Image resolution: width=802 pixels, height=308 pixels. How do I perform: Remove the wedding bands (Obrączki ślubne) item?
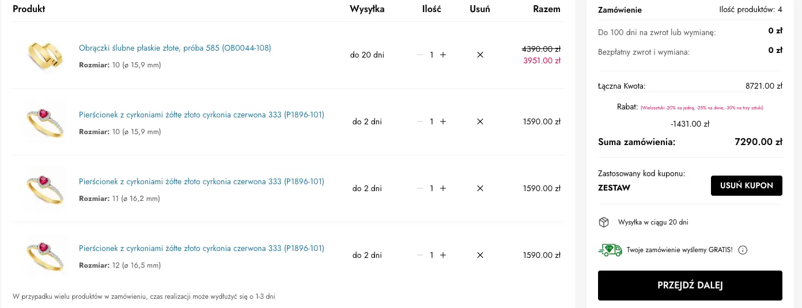(x=480, y=55)
